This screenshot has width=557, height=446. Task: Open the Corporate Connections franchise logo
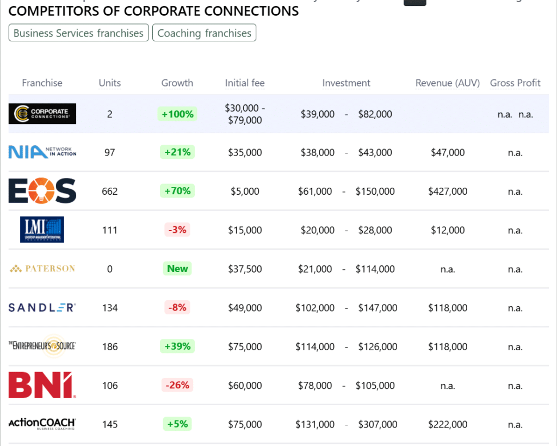(42, 114)
